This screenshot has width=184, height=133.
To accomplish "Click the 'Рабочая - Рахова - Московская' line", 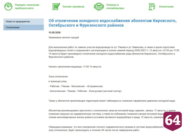I will (x=76, y=86).
